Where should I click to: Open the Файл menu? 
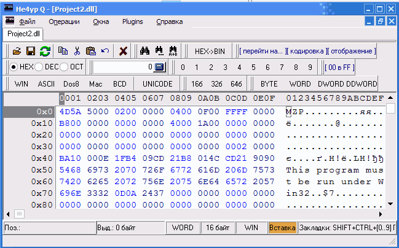(27, 21)
